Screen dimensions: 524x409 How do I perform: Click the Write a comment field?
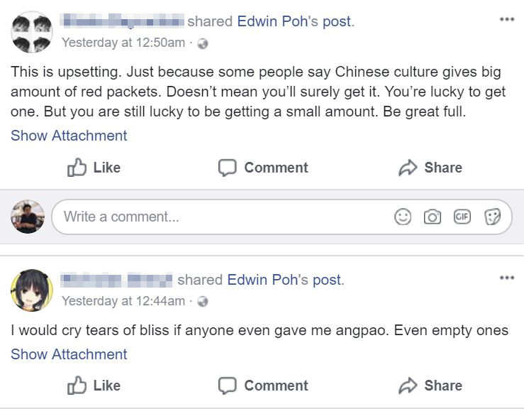pyautogui.click(x=213, y=217)
